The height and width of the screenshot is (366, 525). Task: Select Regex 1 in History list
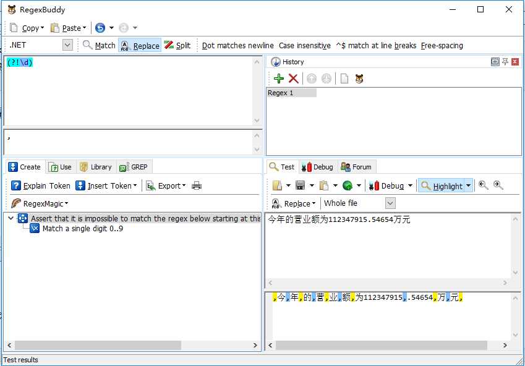pos(291,93)
